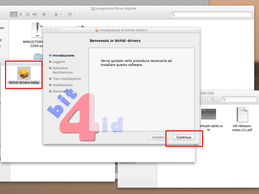Switch Finder to list view

21,14
